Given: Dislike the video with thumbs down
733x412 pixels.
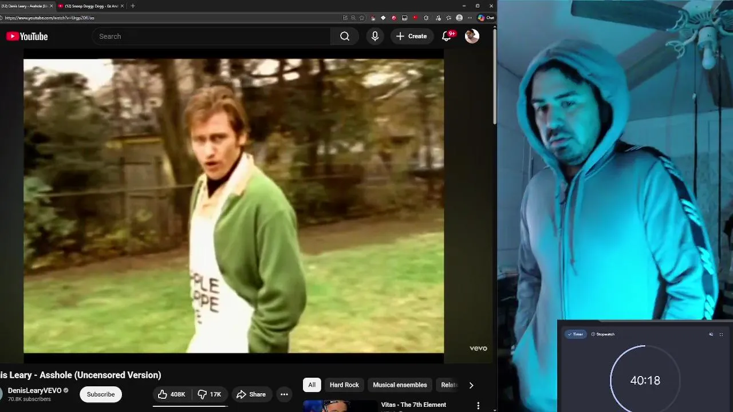Looking at the screenshot, I should point(209,394).
